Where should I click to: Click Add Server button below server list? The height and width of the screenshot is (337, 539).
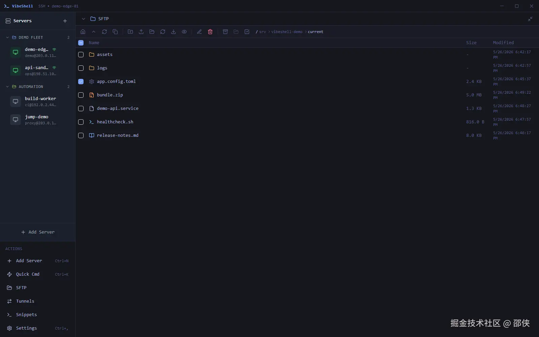[37, 232]
